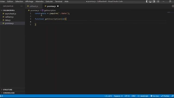The height and width of the screenshot is (98, 174).
Task: Restore down the VS Code window
Action: (170, 1)
